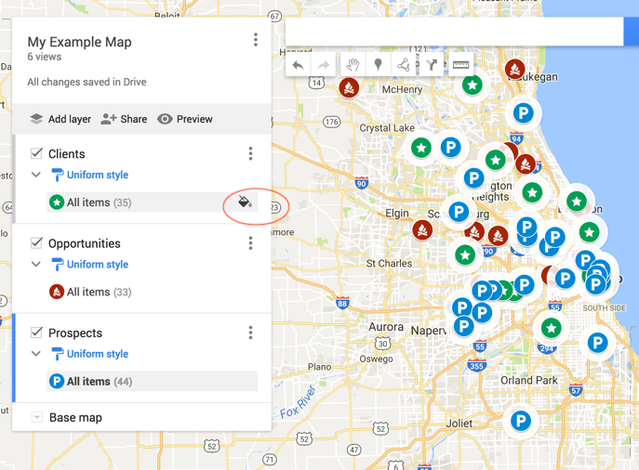Click the Share button label

[134, 119]
